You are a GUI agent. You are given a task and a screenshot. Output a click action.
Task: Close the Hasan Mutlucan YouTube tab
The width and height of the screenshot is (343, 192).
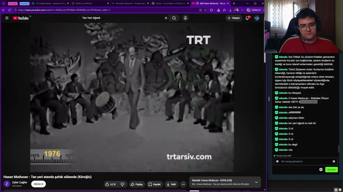pos(228,3)
